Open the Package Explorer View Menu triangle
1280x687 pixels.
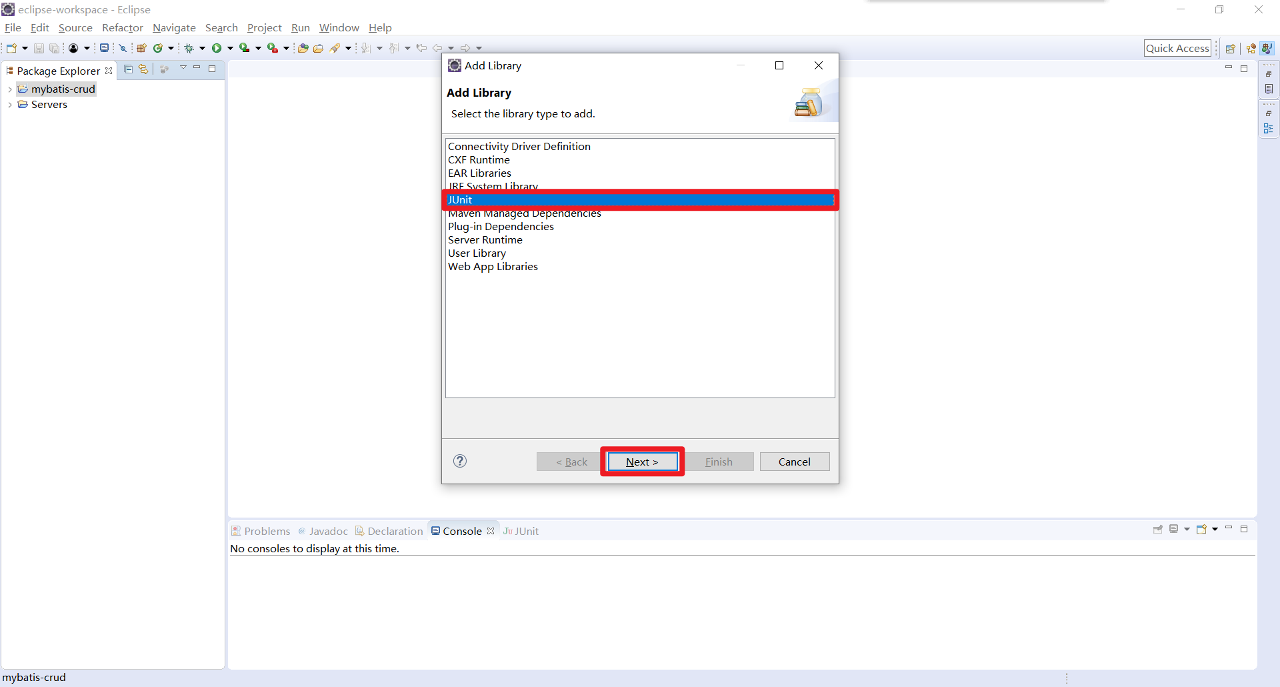[183, 68]
